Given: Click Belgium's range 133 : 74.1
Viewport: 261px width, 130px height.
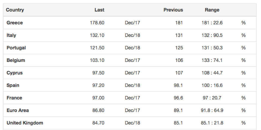Looking at the screenshot, I should (212, 60).
